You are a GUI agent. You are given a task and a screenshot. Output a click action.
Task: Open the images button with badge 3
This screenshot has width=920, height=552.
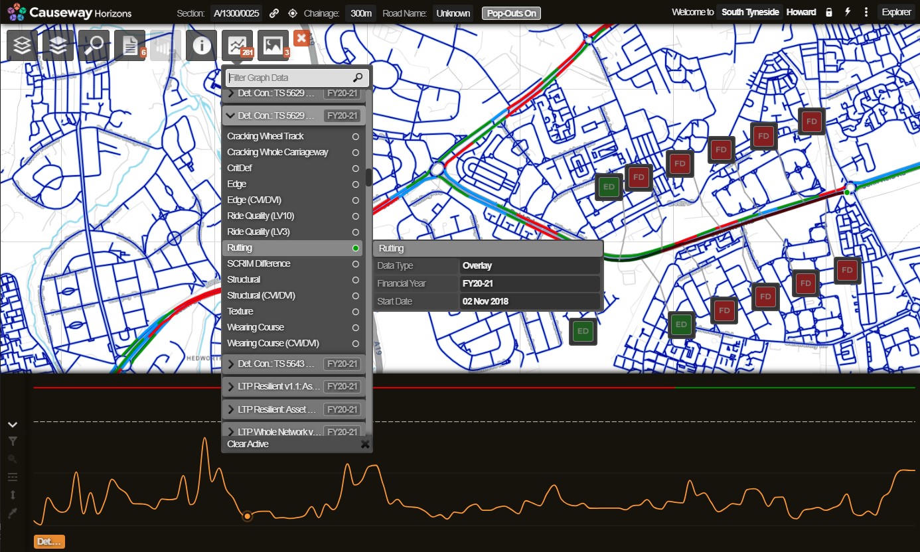pos(273,45)
